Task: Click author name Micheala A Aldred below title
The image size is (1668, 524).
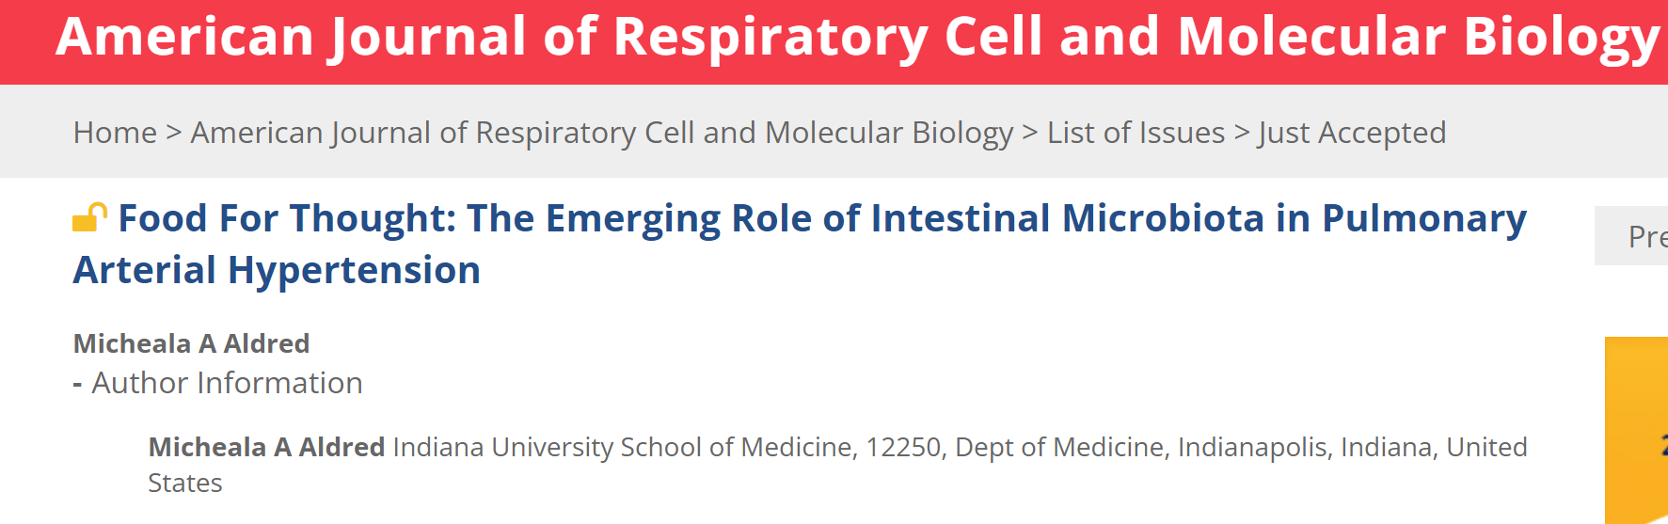Action: [191, 343]
